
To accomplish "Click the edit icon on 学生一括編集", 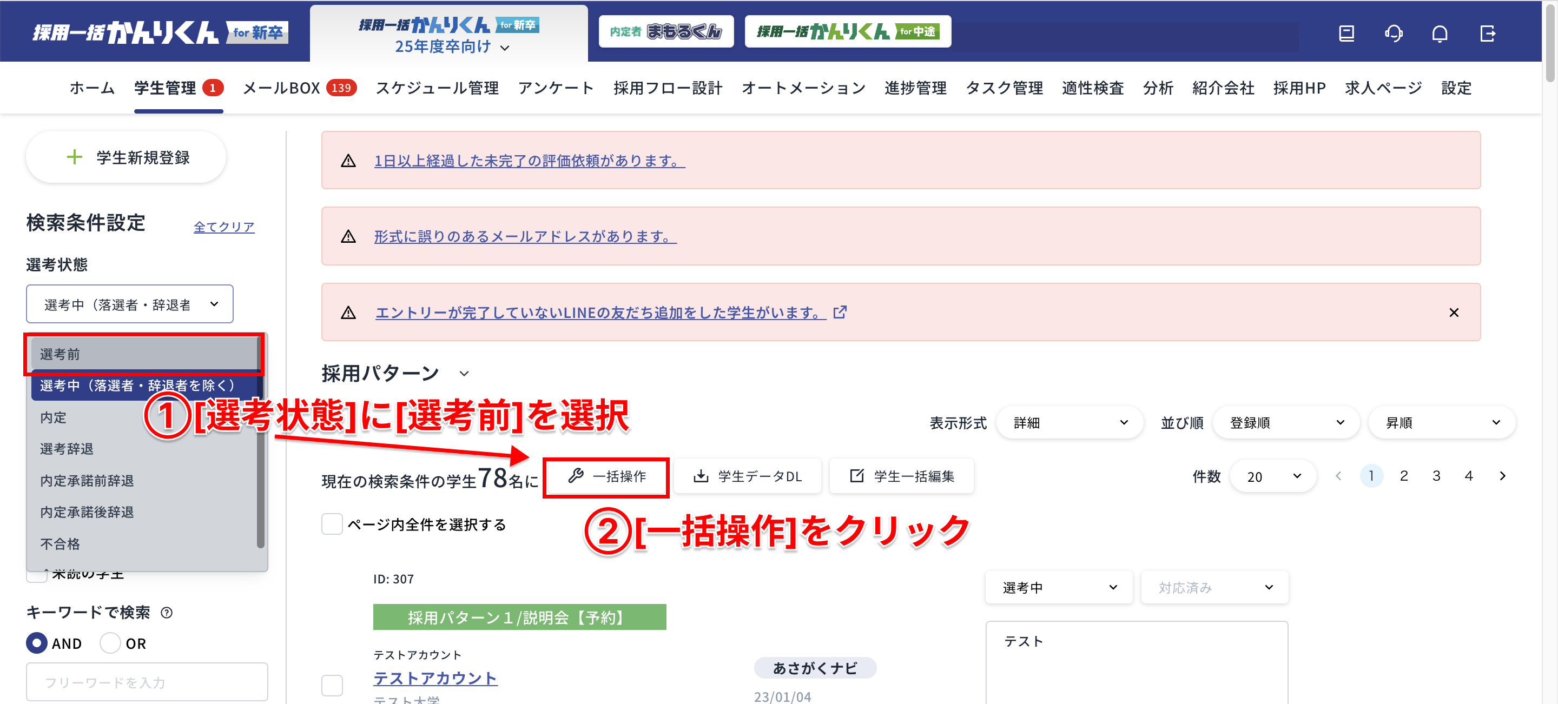I will (x=856, y=476).
